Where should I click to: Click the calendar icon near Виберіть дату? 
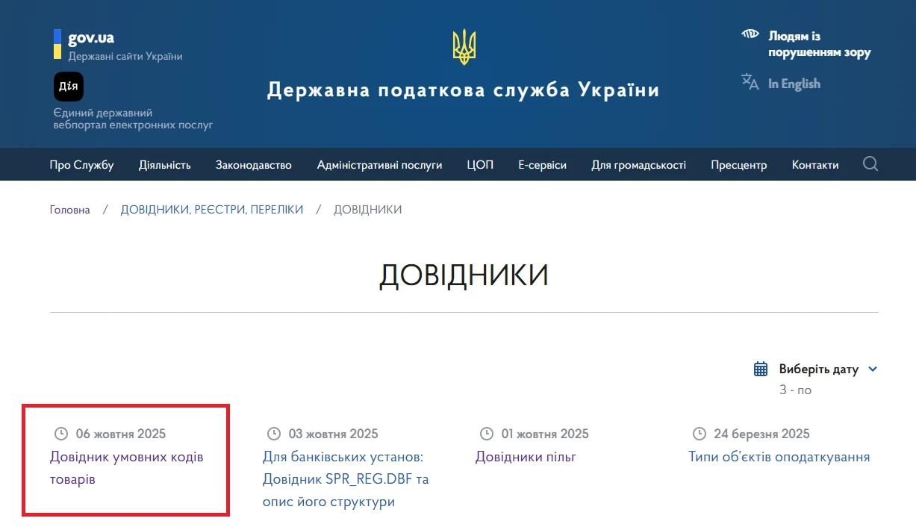[761, 369]
